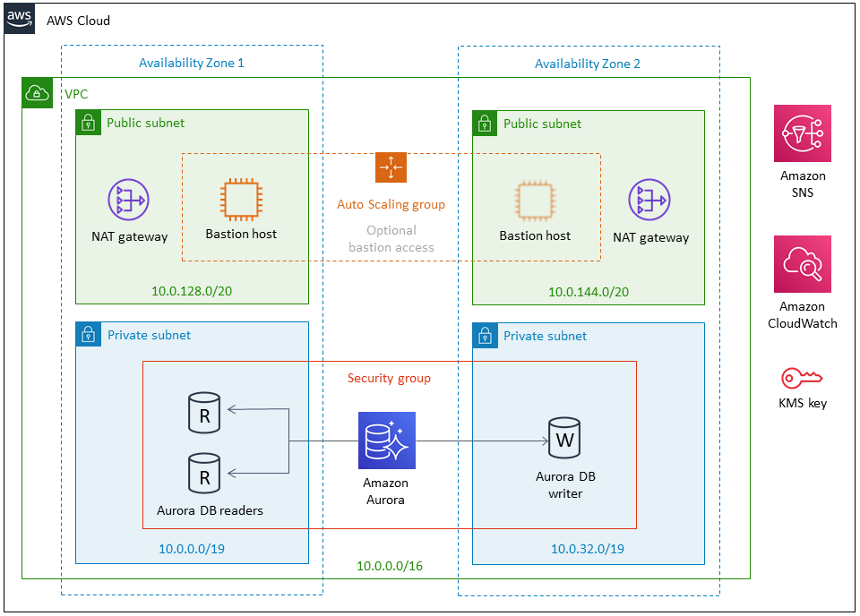
Task: Click the Aurora DB writer label
Action: point(565,485)
